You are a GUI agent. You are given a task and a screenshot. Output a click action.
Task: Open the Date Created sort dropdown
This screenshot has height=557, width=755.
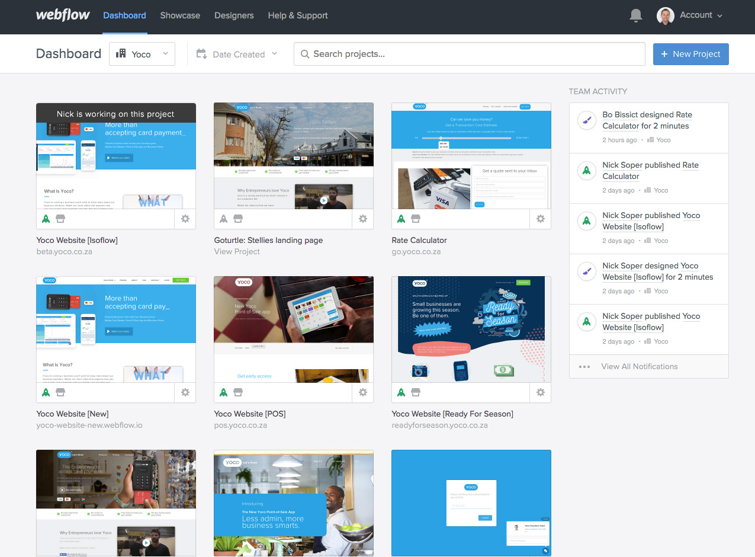[x=237, y=54]
